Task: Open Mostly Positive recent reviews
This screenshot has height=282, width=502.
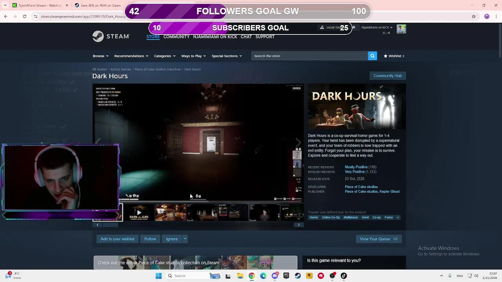Action: [356, 167]
